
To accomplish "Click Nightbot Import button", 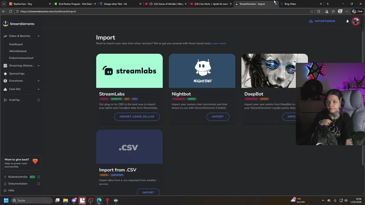I will point(218,117).
